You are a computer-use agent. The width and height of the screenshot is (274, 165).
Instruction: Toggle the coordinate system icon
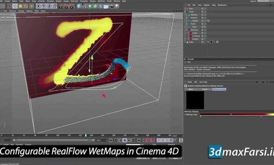[x=55, y=6]
